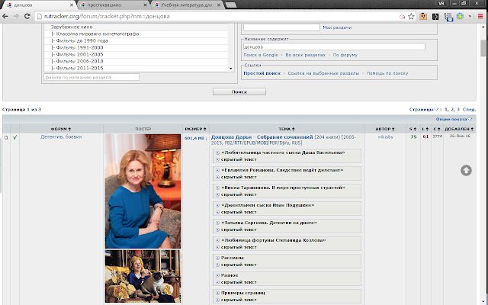Click the small topic icon in first column
The height and width of the screenshot is (305, 488).
coord(6,137)
